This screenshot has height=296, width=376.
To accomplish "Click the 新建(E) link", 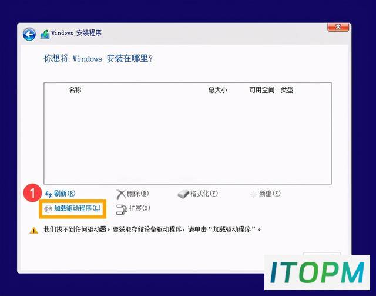I will click(270, 194).
